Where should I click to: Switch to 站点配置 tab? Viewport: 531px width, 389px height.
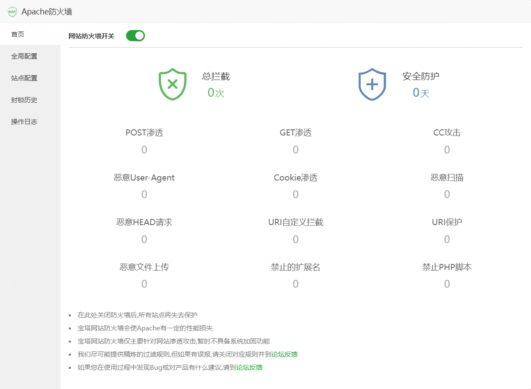point(30,78)
